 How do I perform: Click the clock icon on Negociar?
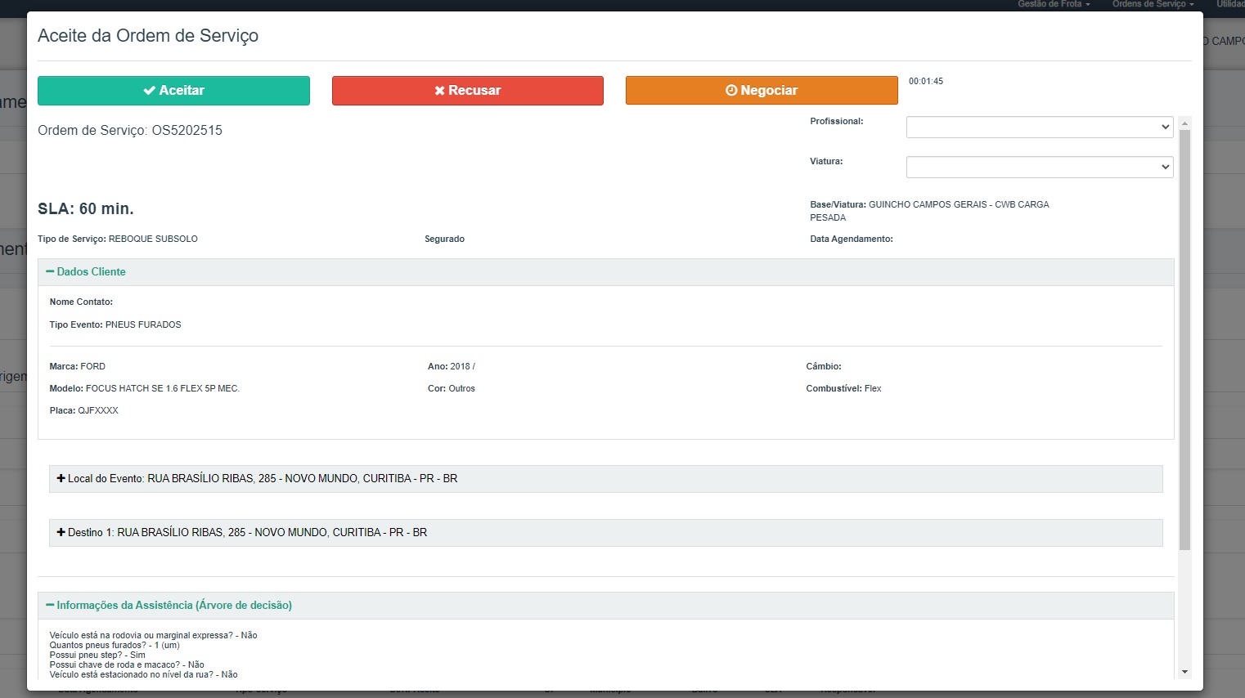point(731,91)
